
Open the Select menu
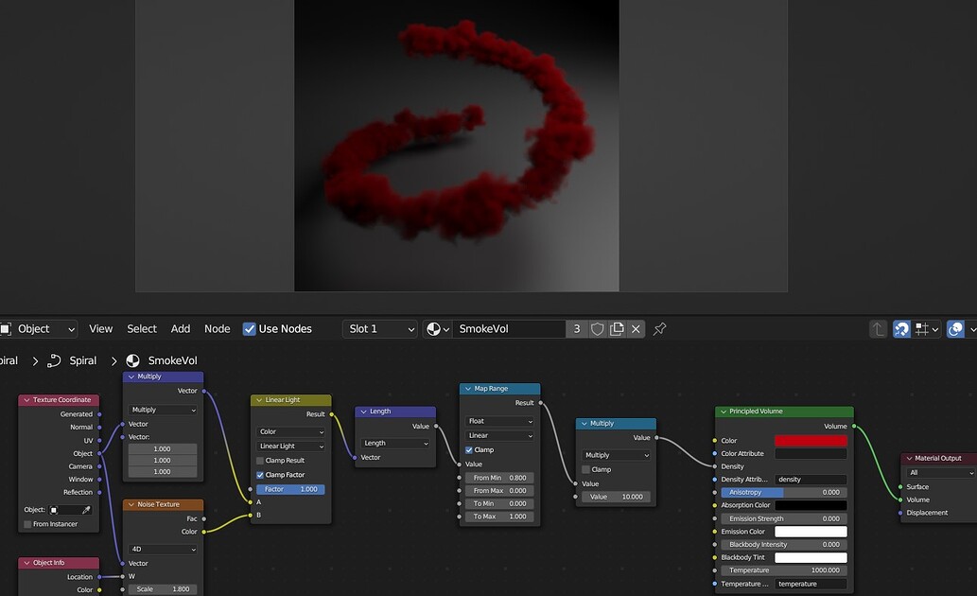click(142, 328)
